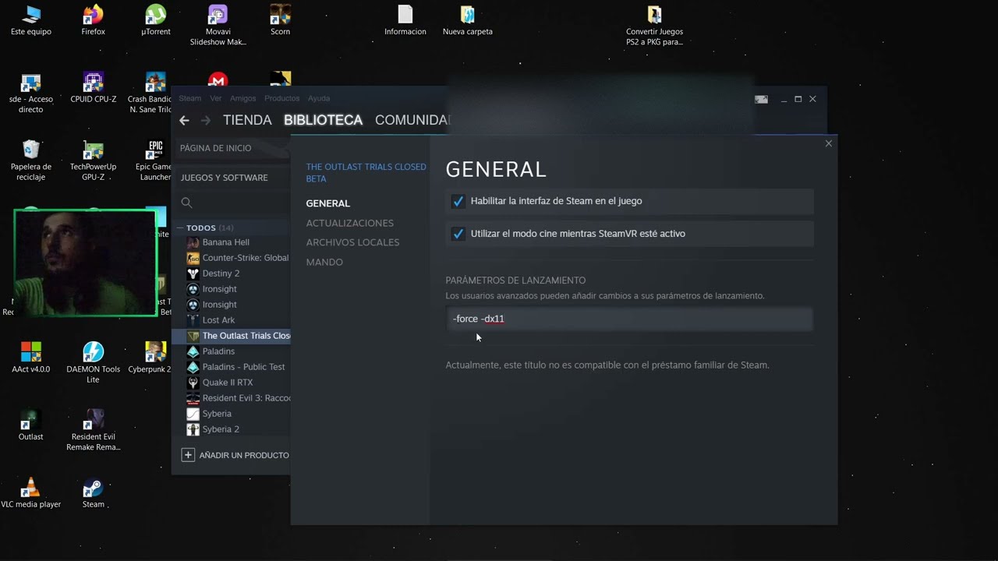Click the launch parameters text field
The height and width of the screenshot is (561, 998).
click(629, 319)
